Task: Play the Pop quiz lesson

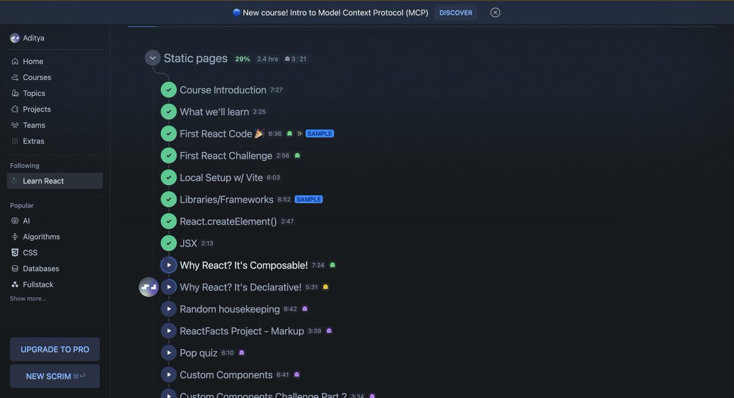Action: tap(169, 353)
